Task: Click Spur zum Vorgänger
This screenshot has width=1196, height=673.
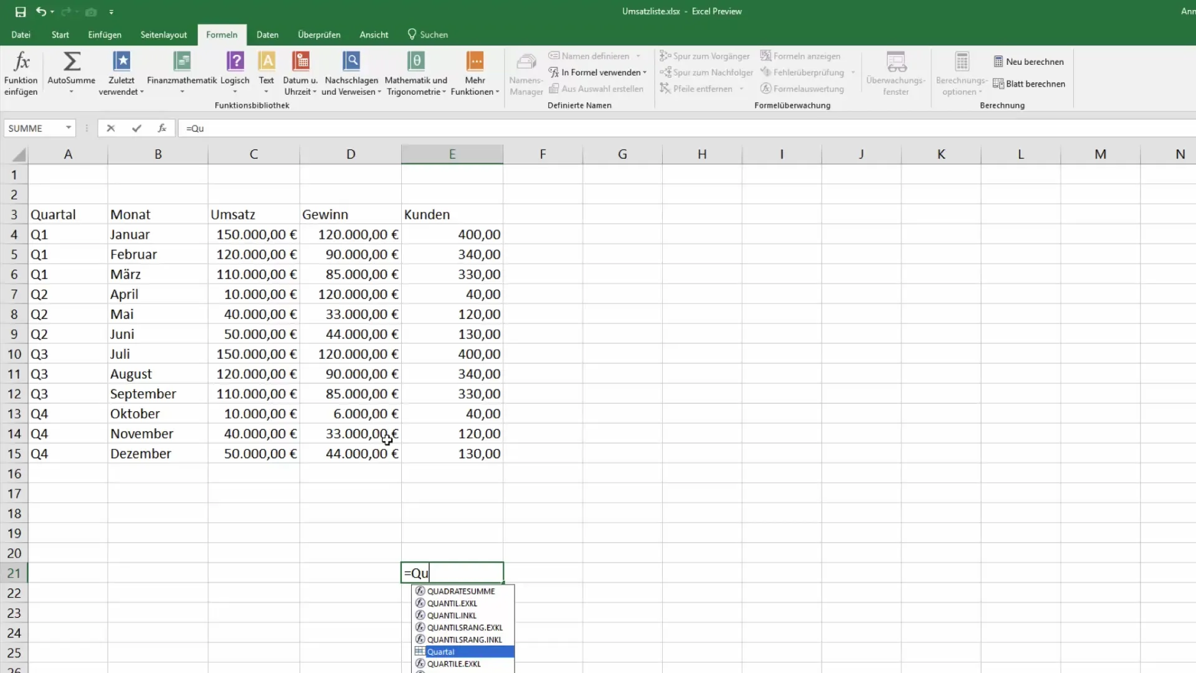Action: pos(705,56)
